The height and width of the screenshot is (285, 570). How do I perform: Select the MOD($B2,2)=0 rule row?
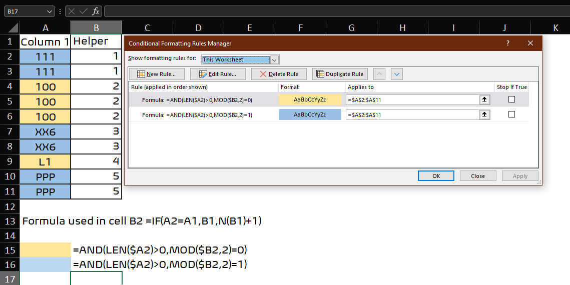329,99
